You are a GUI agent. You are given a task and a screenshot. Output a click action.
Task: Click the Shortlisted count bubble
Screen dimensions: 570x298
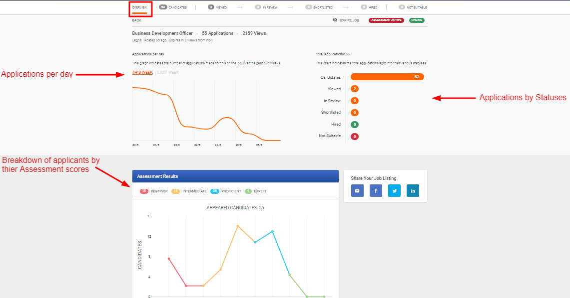click(x=355, y=113)
